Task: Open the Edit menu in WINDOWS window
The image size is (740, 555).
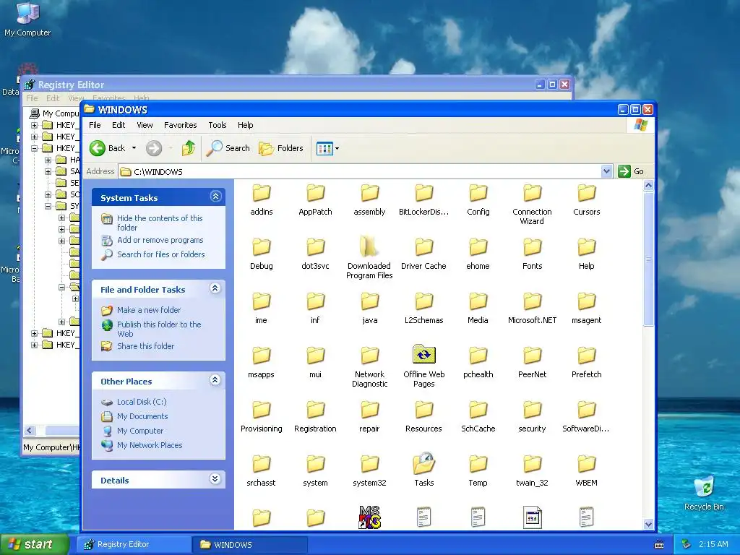Action: [119, 125]
